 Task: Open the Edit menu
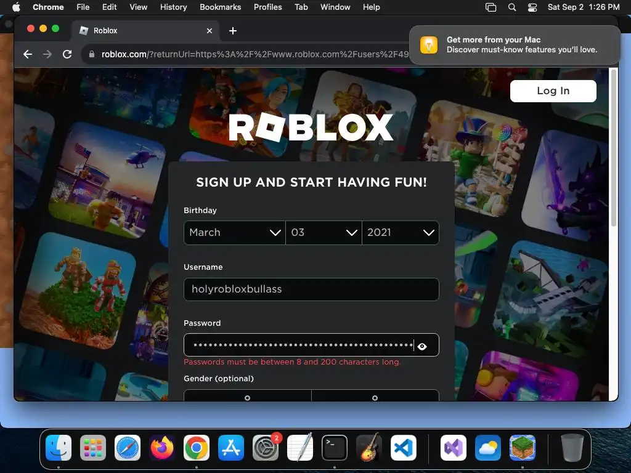tap(109, 7)
